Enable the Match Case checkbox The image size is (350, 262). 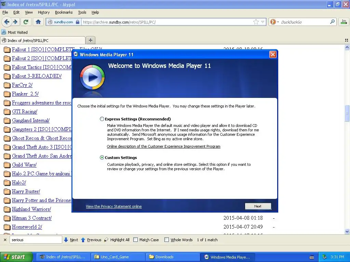(135, 240)
